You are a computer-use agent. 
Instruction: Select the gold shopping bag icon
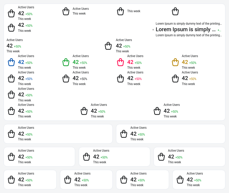pos(175,62)
